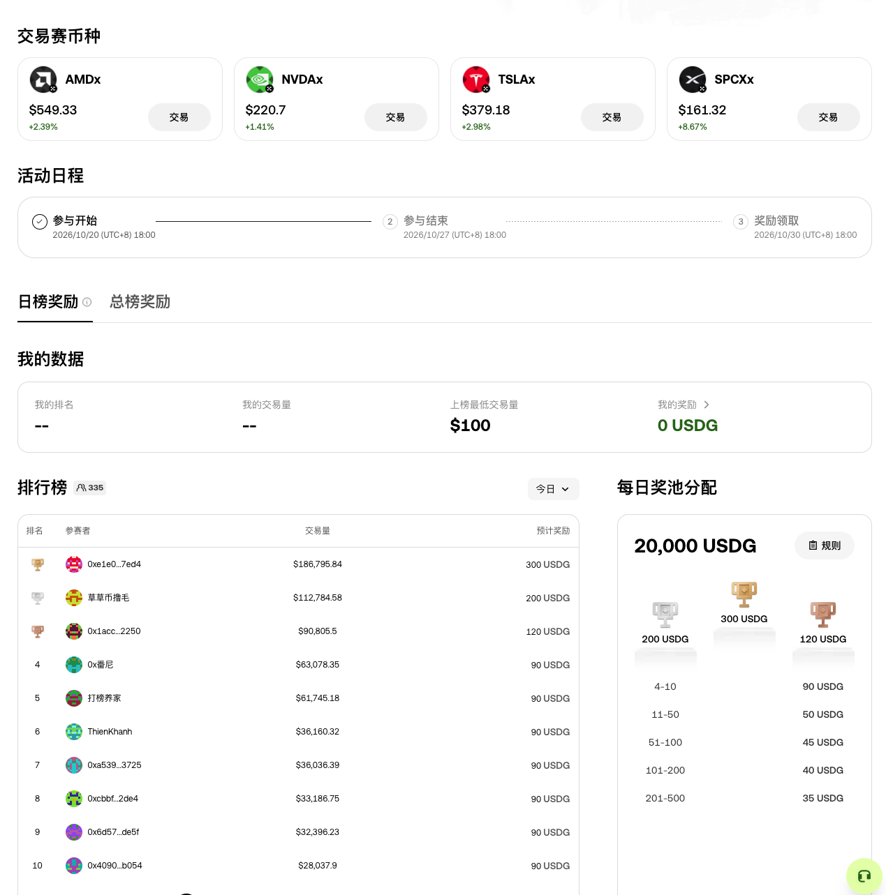This screenshot has width=886, height=895.
Task: Click avatar of 0x4090...b054
Action: pos(74,866)
